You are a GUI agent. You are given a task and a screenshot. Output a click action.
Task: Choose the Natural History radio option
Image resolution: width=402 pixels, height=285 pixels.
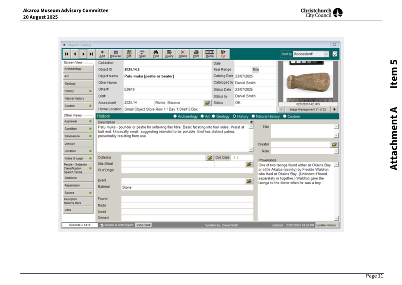(253, 117)
